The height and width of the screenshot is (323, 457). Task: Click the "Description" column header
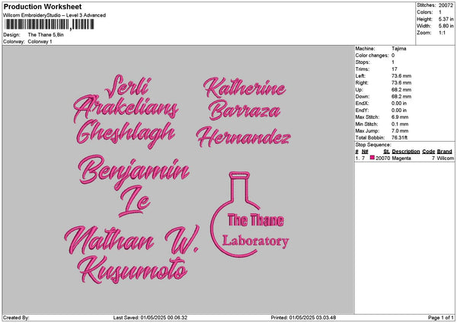click(x=405, y=152)
